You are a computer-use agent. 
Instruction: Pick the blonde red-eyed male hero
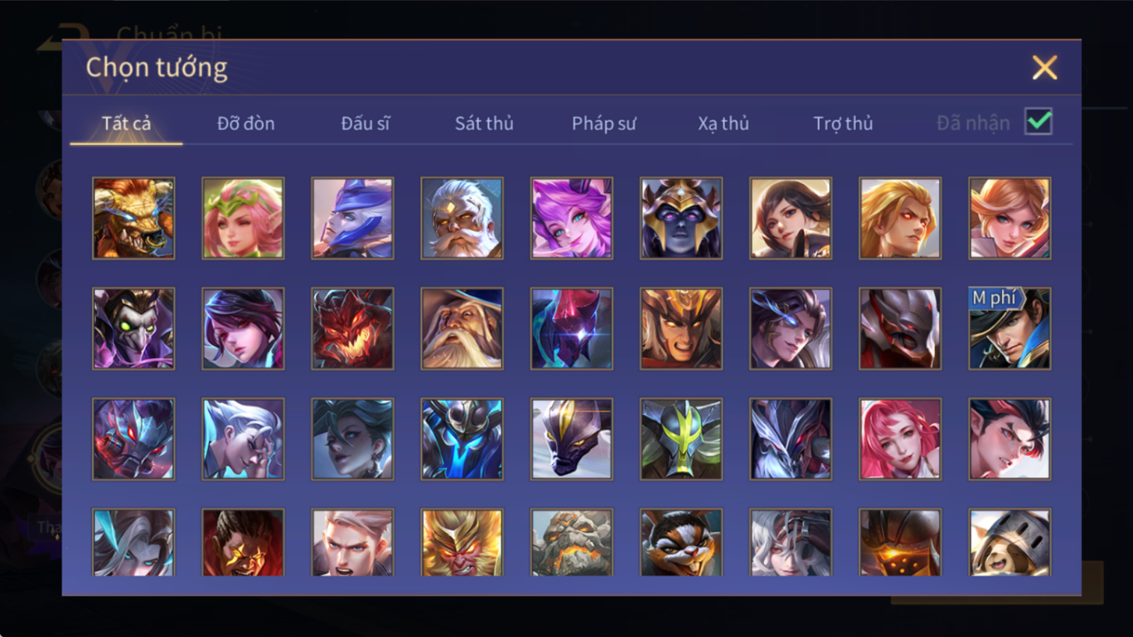900,218
